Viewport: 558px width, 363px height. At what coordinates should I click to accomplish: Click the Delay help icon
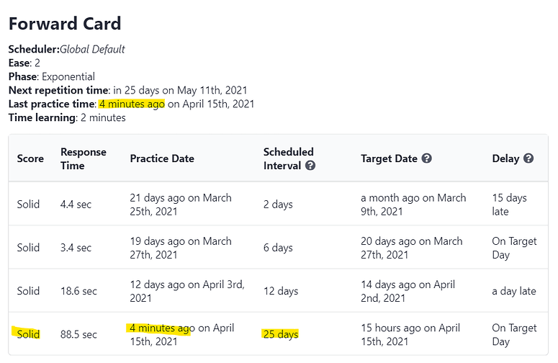528,158
